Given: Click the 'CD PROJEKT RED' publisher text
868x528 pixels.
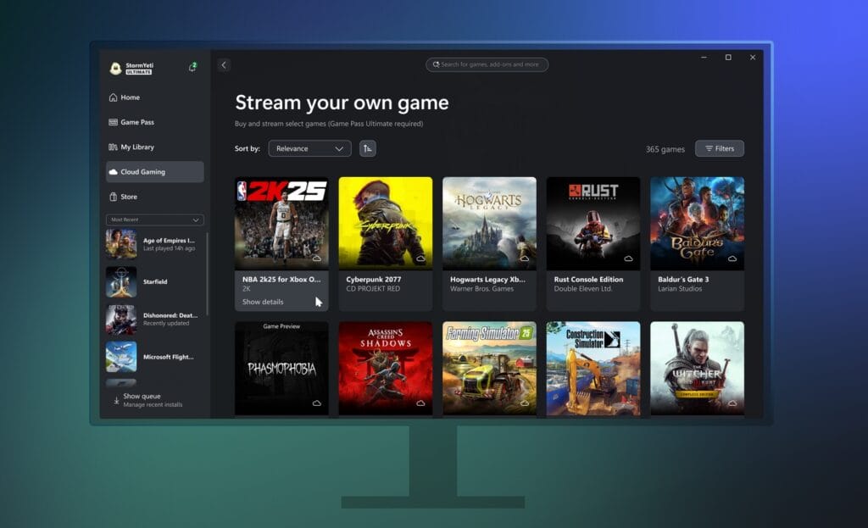Looking at the screenshot, I should [373, 289].
